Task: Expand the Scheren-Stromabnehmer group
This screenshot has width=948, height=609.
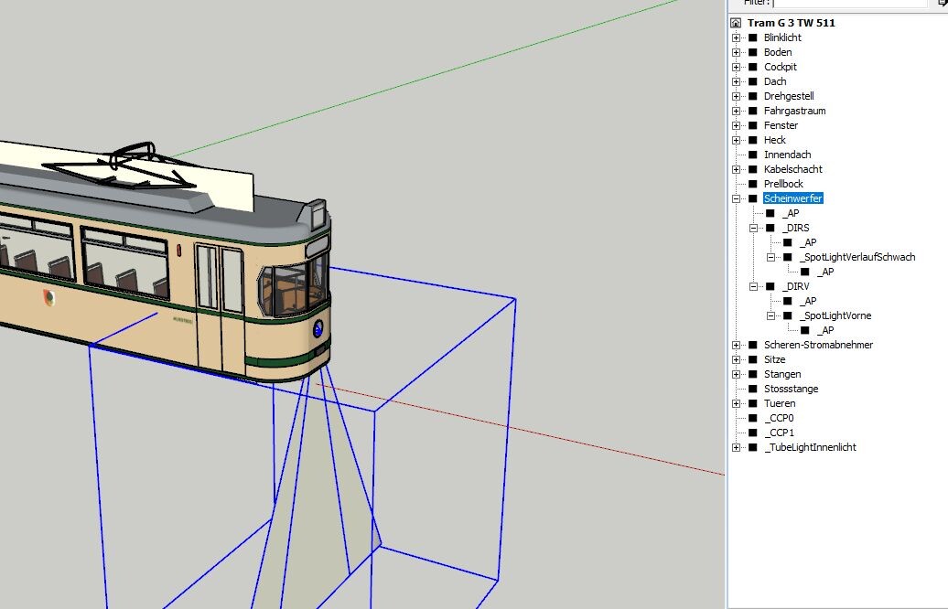Action: (736, 345)
